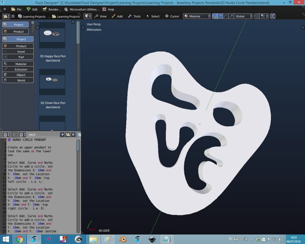
Task: Unlink the HELP text via the X icon
Action: pos(72,135)
